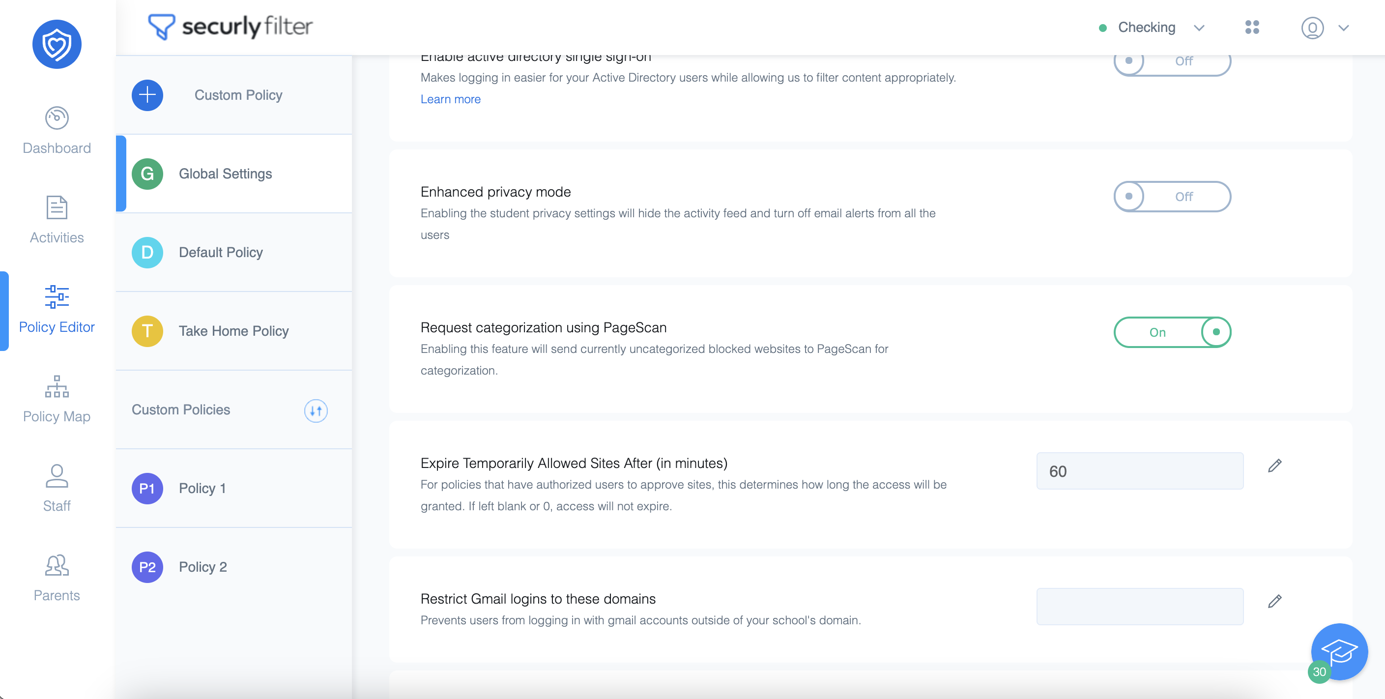Image resolution: width=1385 pixels, height=699 pixels.
Task: Open the Policy Map hierarchy icon
Action: point(57,386)
